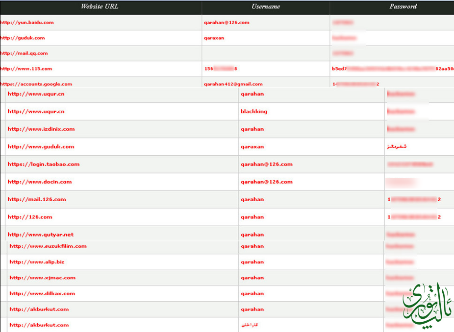The width and height of the screenshot is (454, 332).
Task: Click username qarahan in the mail.126.com row
Action: [252, 199]
